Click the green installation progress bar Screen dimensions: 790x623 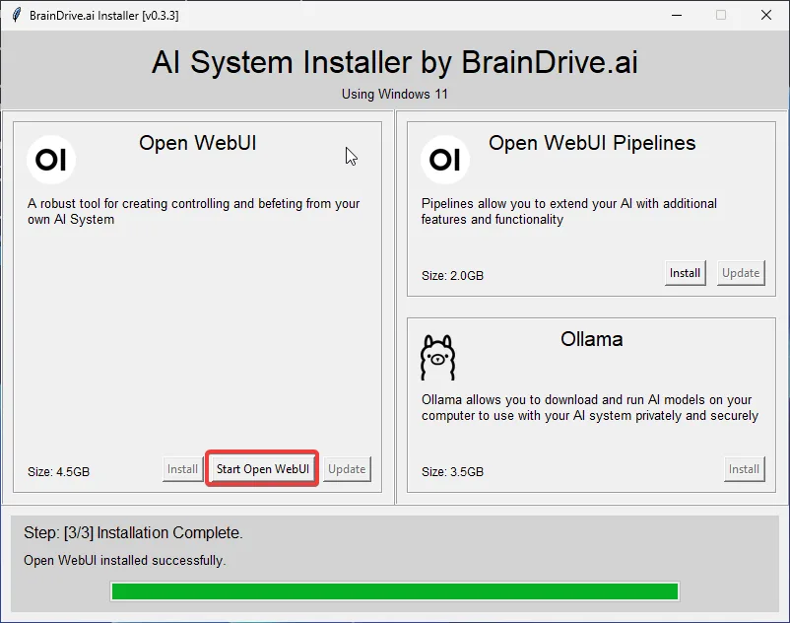394,591
